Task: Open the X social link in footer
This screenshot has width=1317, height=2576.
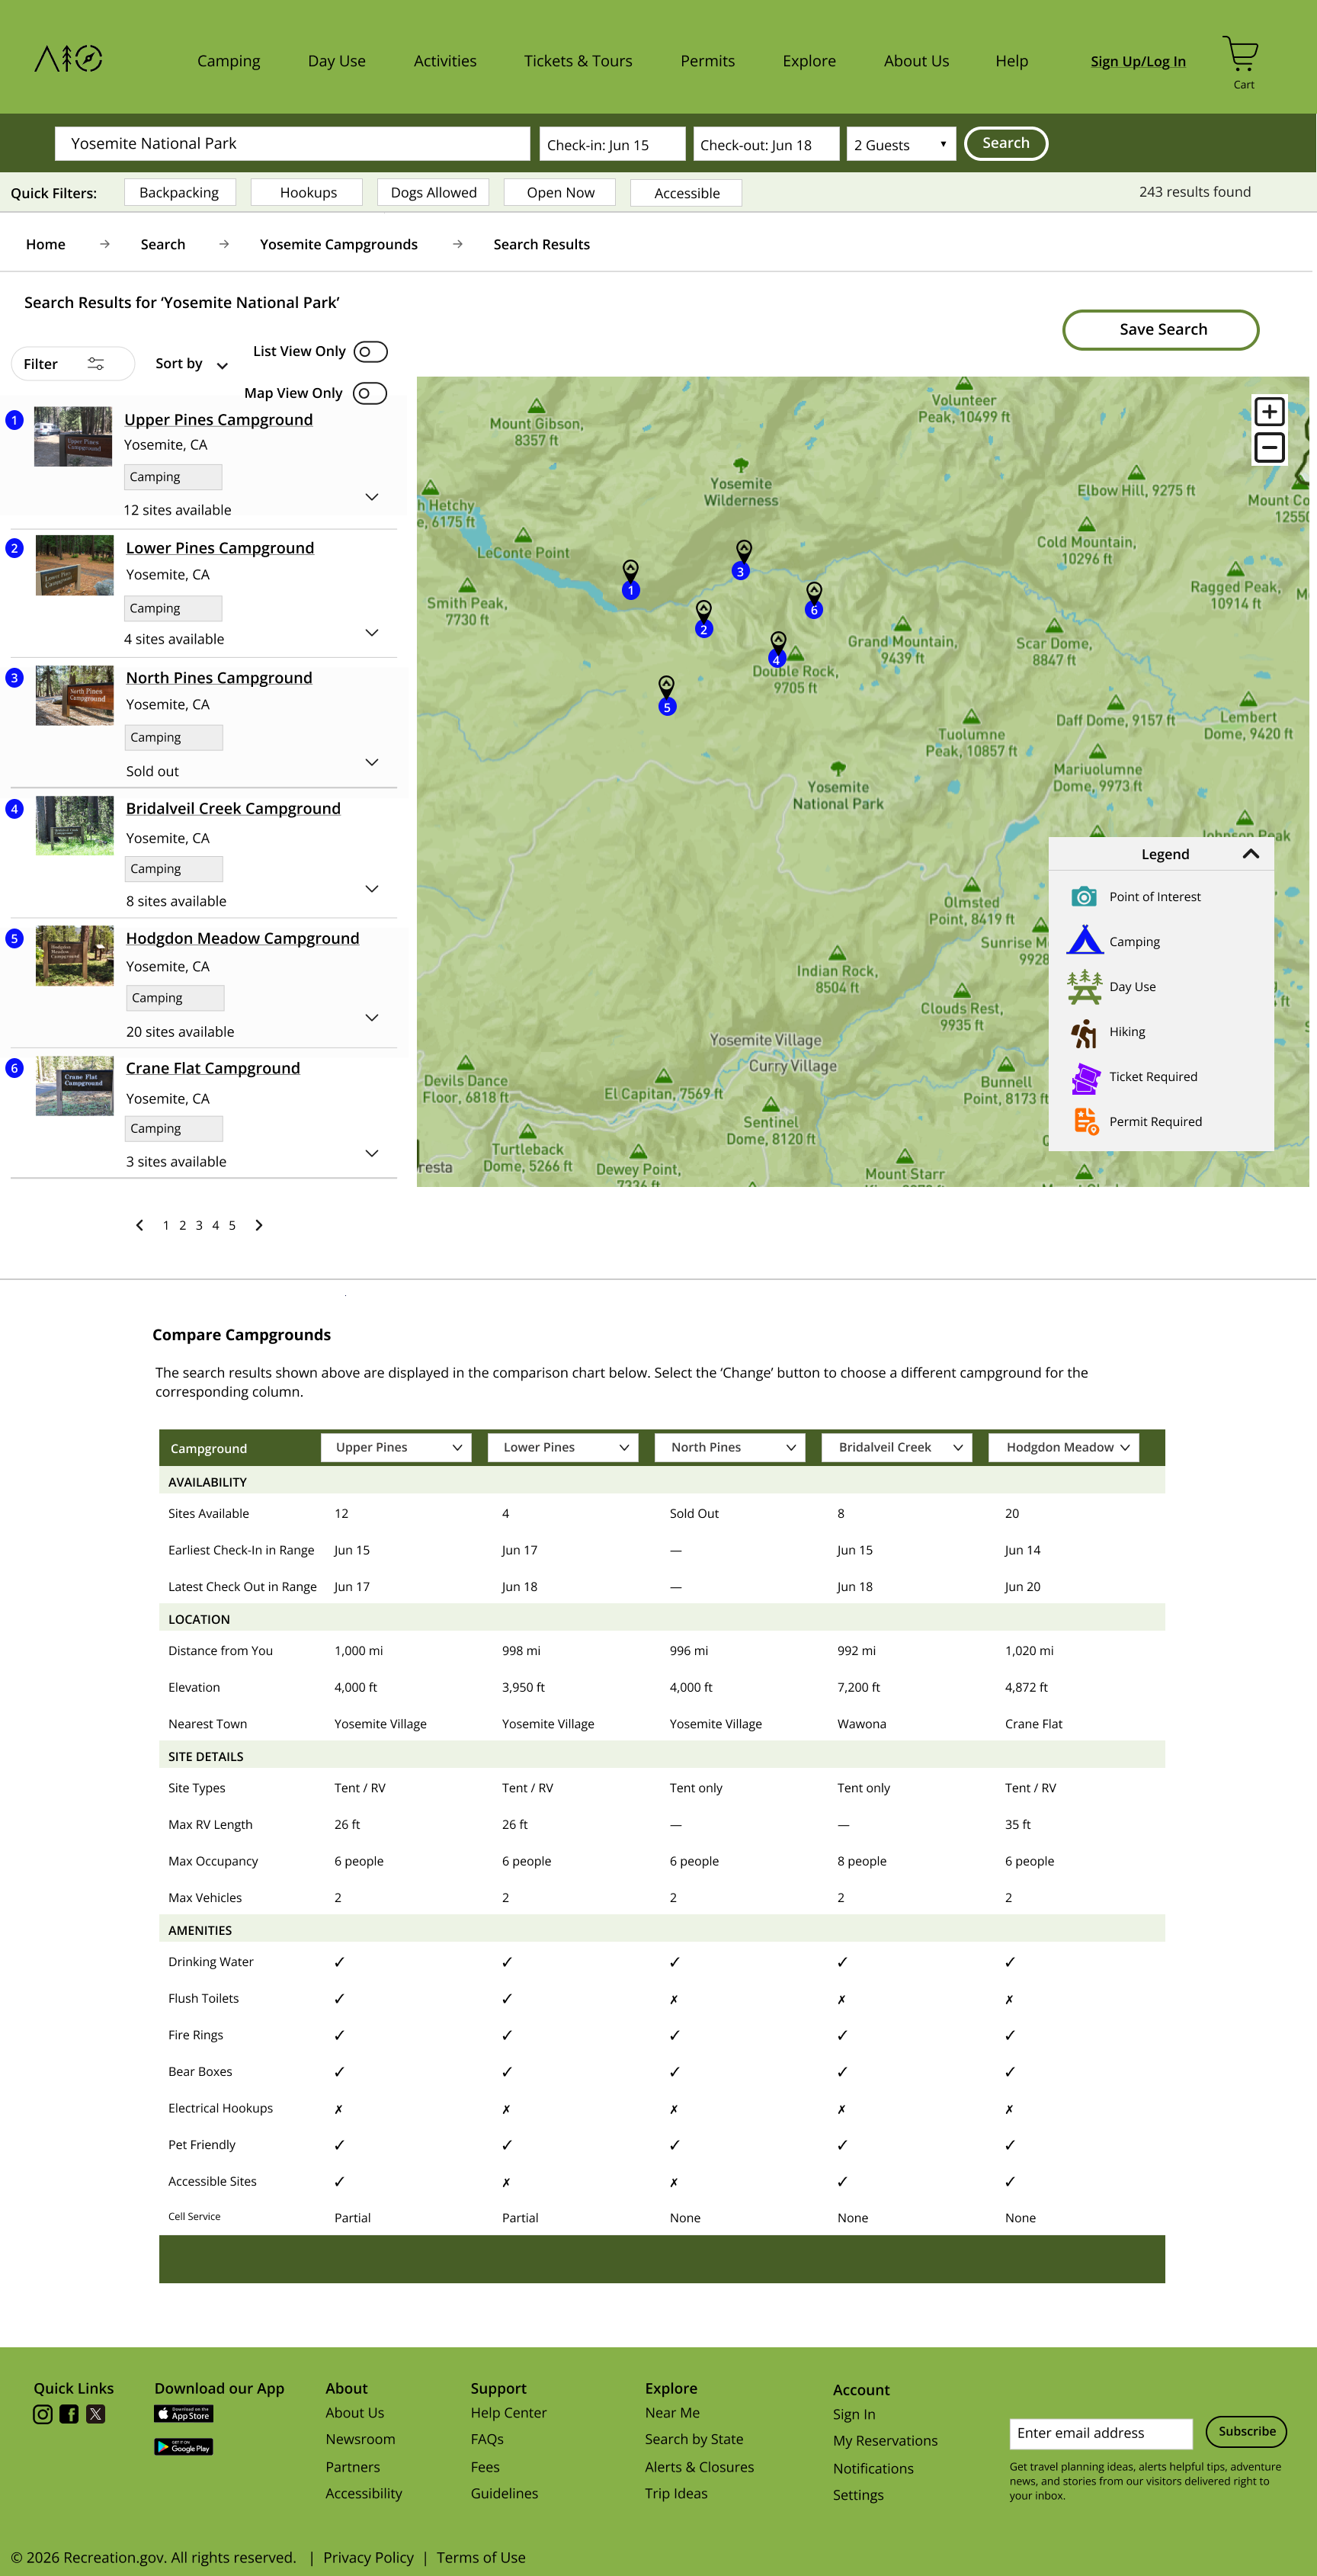Action: [96, 2414]
